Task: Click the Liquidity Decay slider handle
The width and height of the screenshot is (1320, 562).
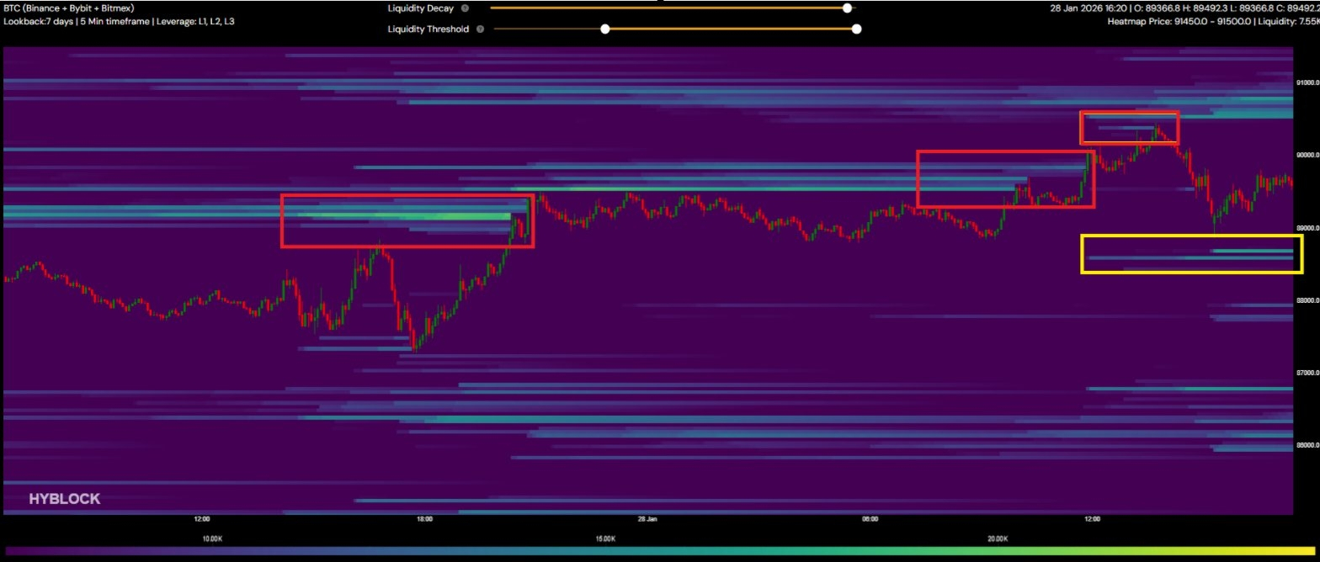Action: pos(848,8)
